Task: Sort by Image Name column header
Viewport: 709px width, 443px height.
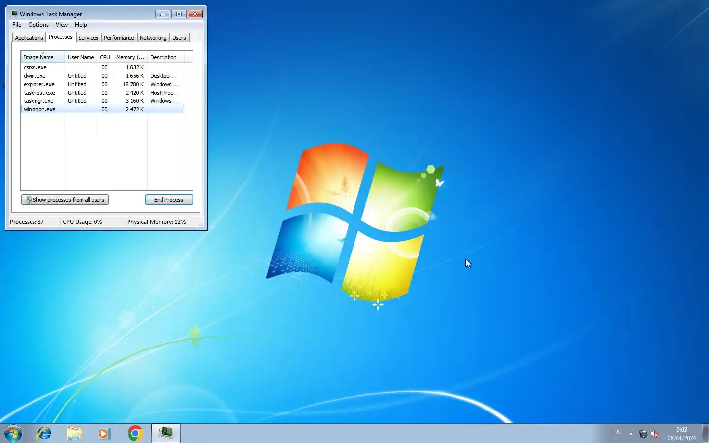Action: point(43,57)
